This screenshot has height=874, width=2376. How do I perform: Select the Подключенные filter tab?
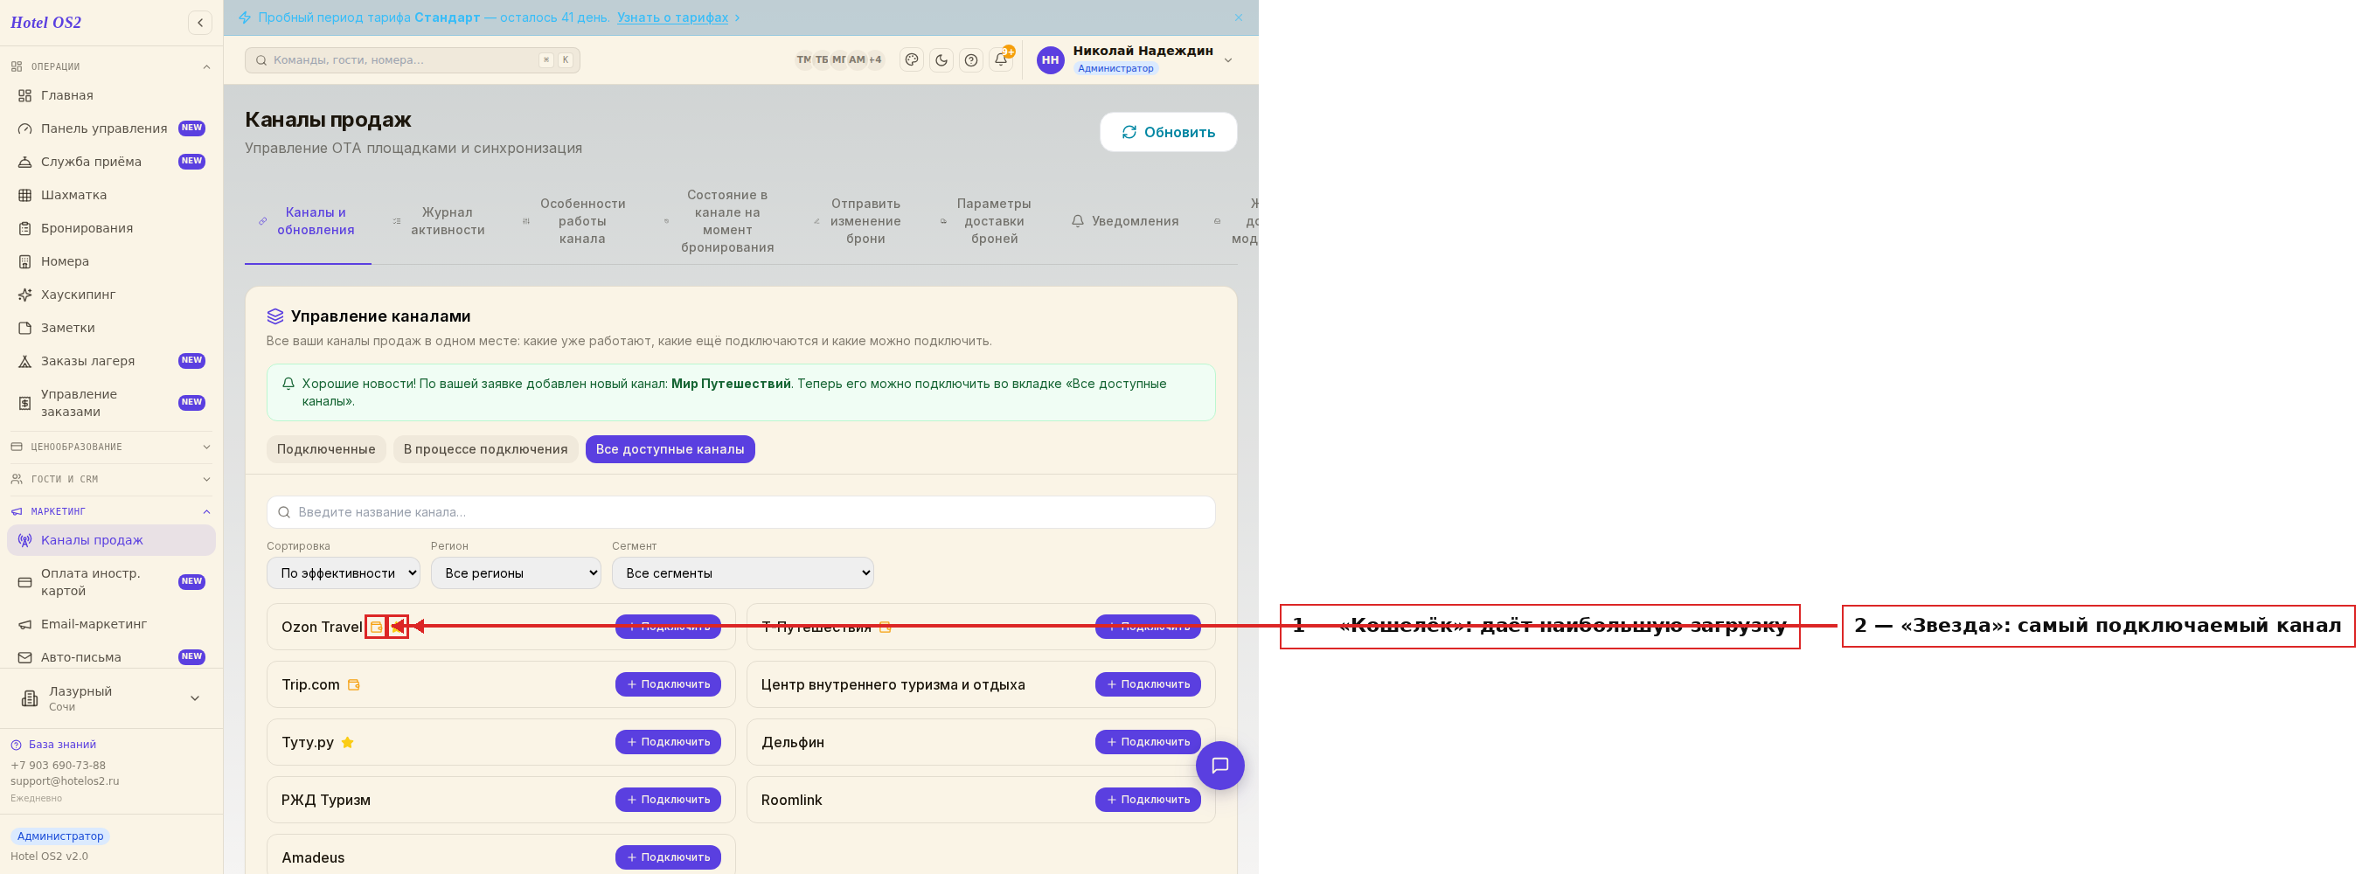click(325, 449)
